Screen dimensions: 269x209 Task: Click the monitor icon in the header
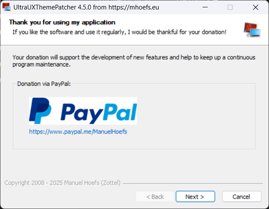pyautogui.click(x=252, y=30)
